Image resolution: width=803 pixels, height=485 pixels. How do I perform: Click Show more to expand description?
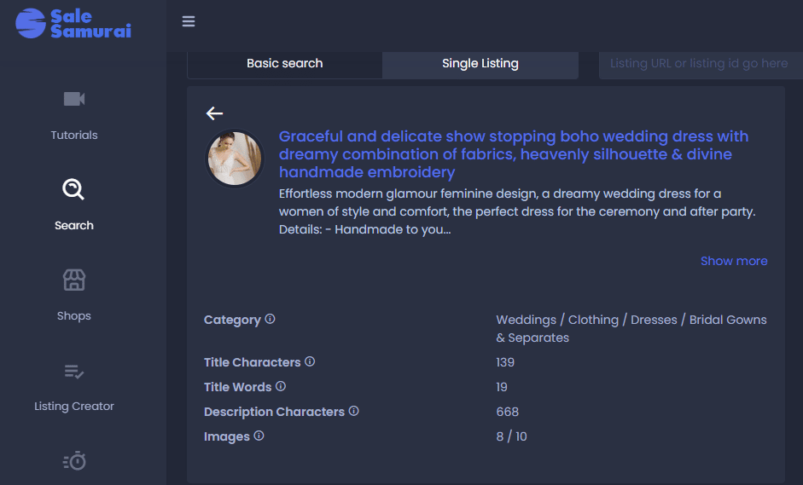734,261
